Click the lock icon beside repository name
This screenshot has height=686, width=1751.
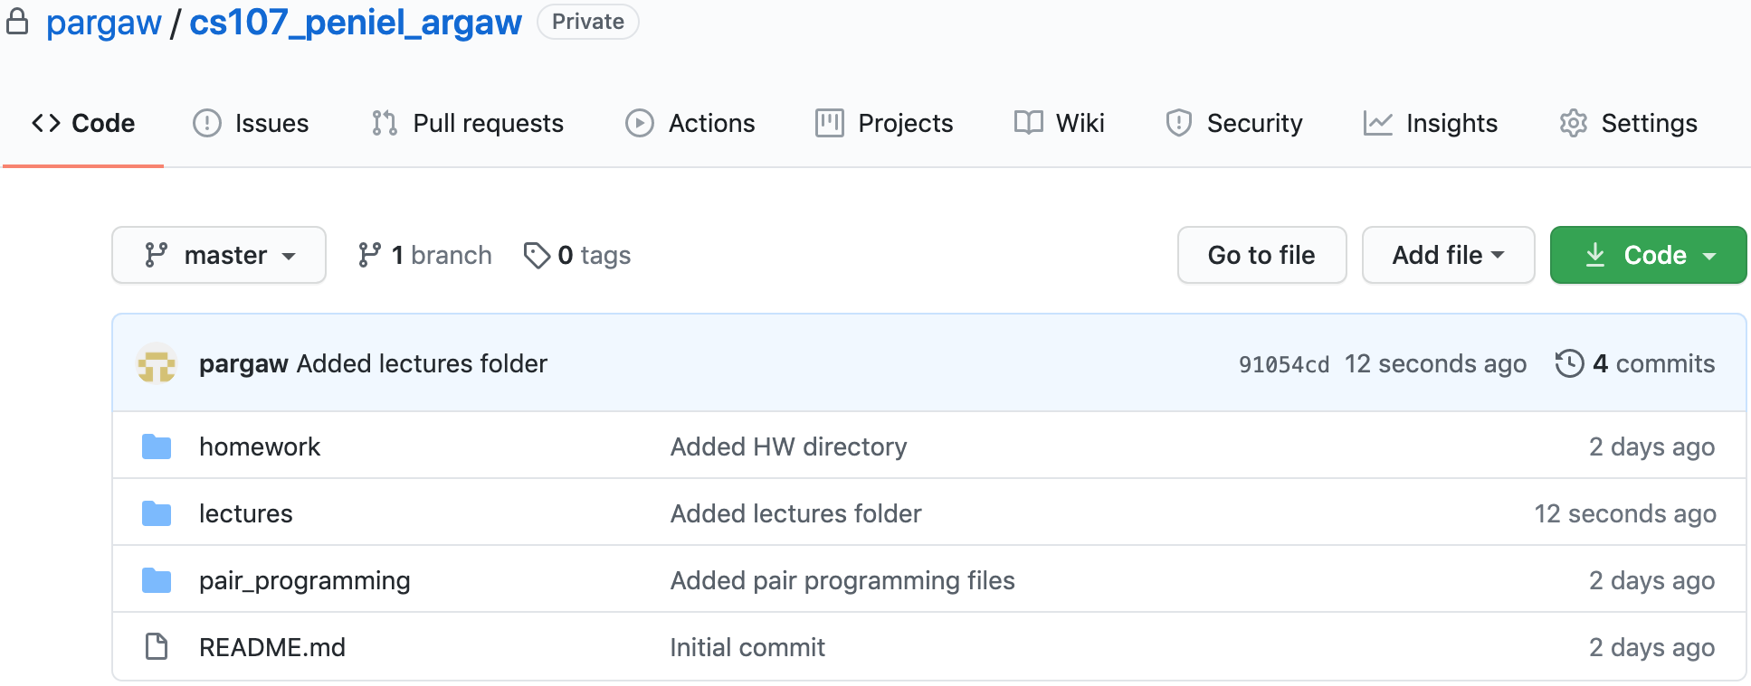tap(17, 21)
